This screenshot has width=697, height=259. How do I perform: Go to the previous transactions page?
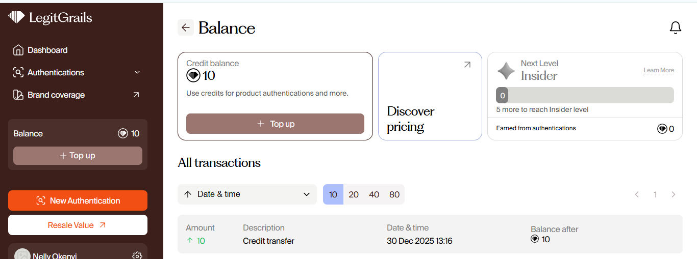coord(637,194)
